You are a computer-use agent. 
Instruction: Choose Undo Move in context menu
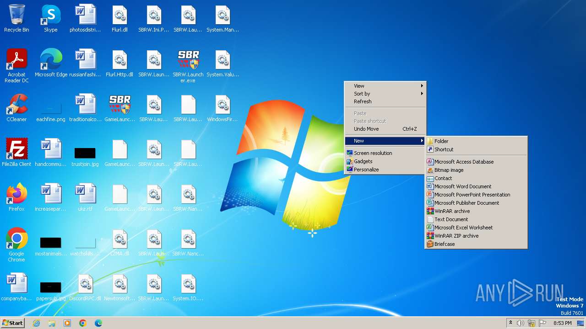click(x=385, y=129)
